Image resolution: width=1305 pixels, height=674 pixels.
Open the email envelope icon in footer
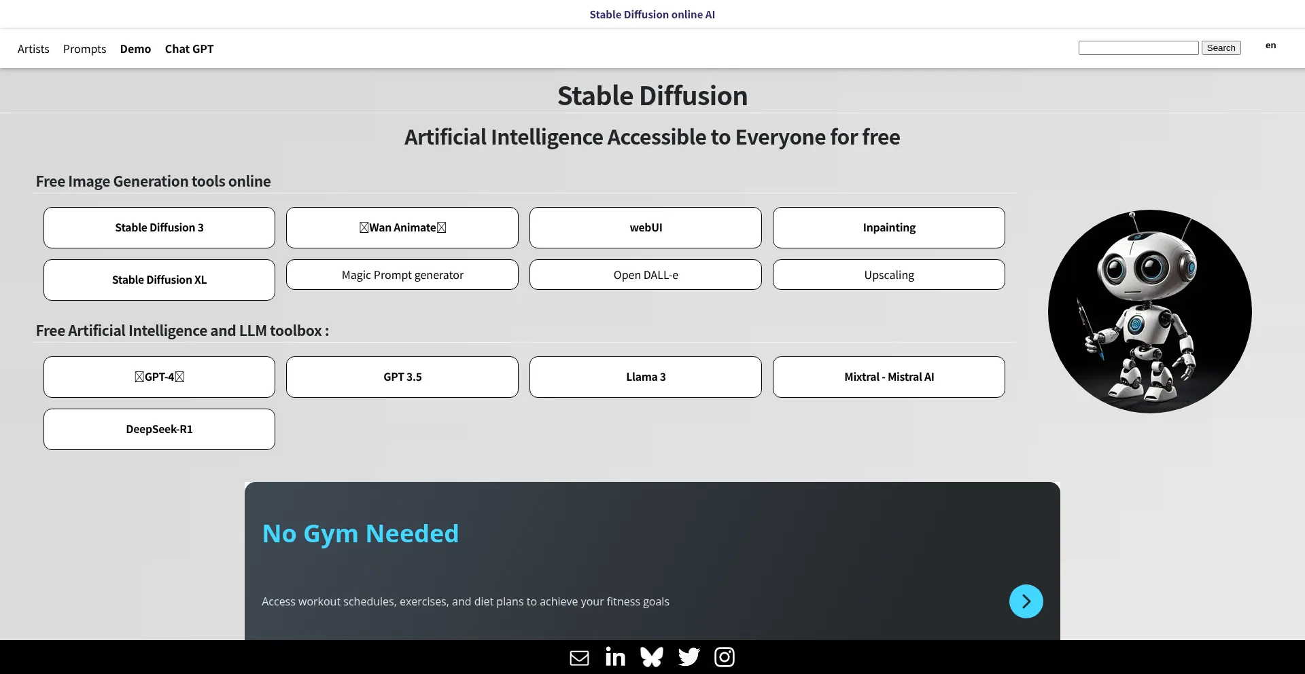click(579, 658)
